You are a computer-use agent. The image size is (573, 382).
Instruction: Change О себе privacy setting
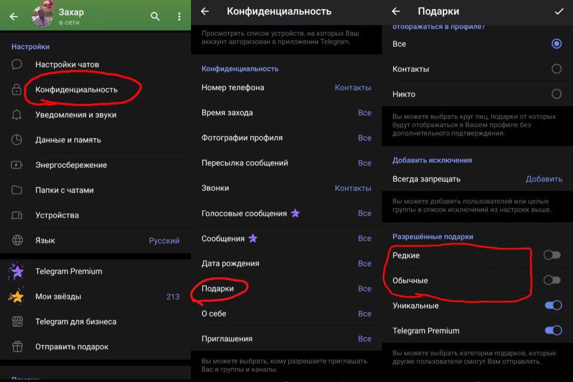pyautogui.click(x=286, y=313)
